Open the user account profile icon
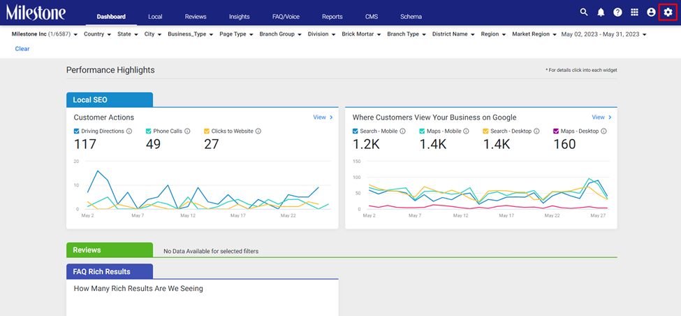681x316 pixels. (651, 13)
